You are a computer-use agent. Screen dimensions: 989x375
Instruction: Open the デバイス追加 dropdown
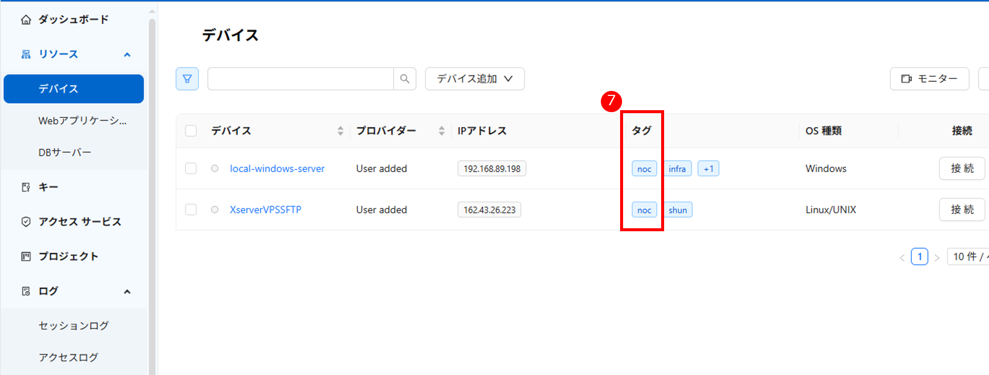pyautogui.click(x=474, y=79)
